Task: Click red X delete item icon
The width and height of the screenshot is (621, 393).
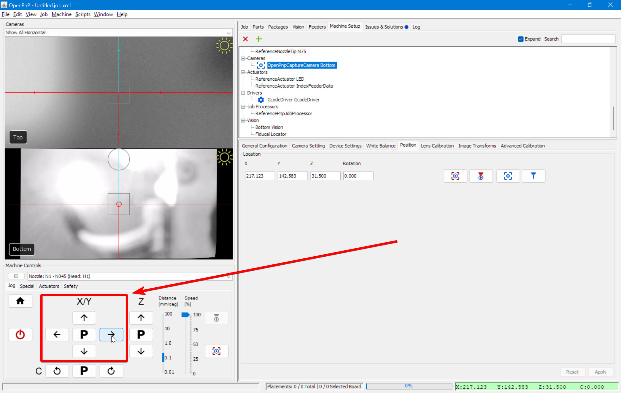Action: pos(245,39)
